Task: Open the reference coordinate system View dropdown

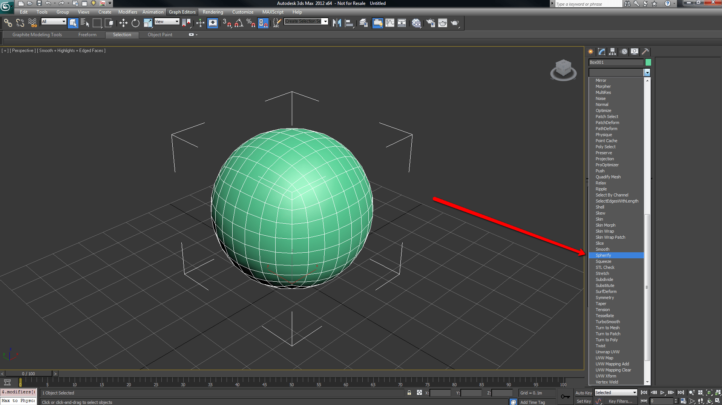Action: [166, 21]
